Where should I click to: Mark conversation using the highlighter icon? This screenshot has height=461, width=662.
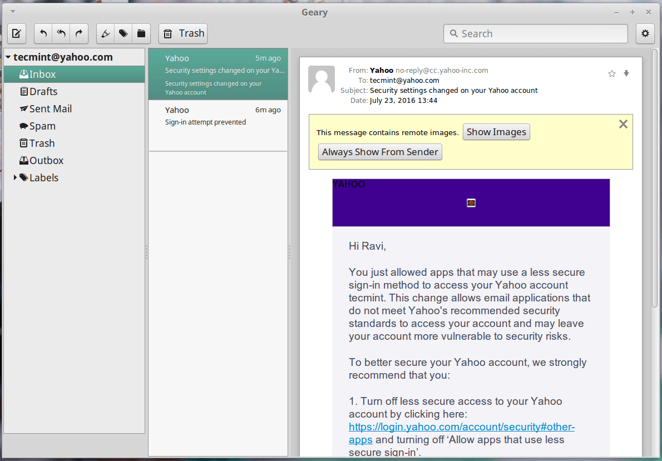click(x=106, y=33)
